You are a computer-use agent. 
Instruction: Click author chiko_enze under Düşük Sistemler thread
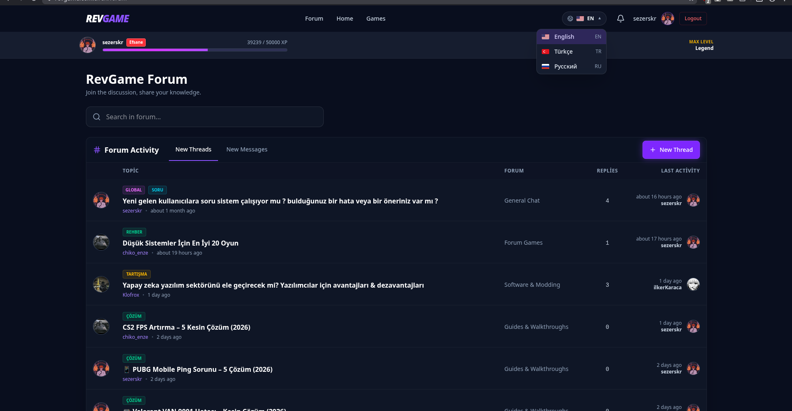pos(135,253)
